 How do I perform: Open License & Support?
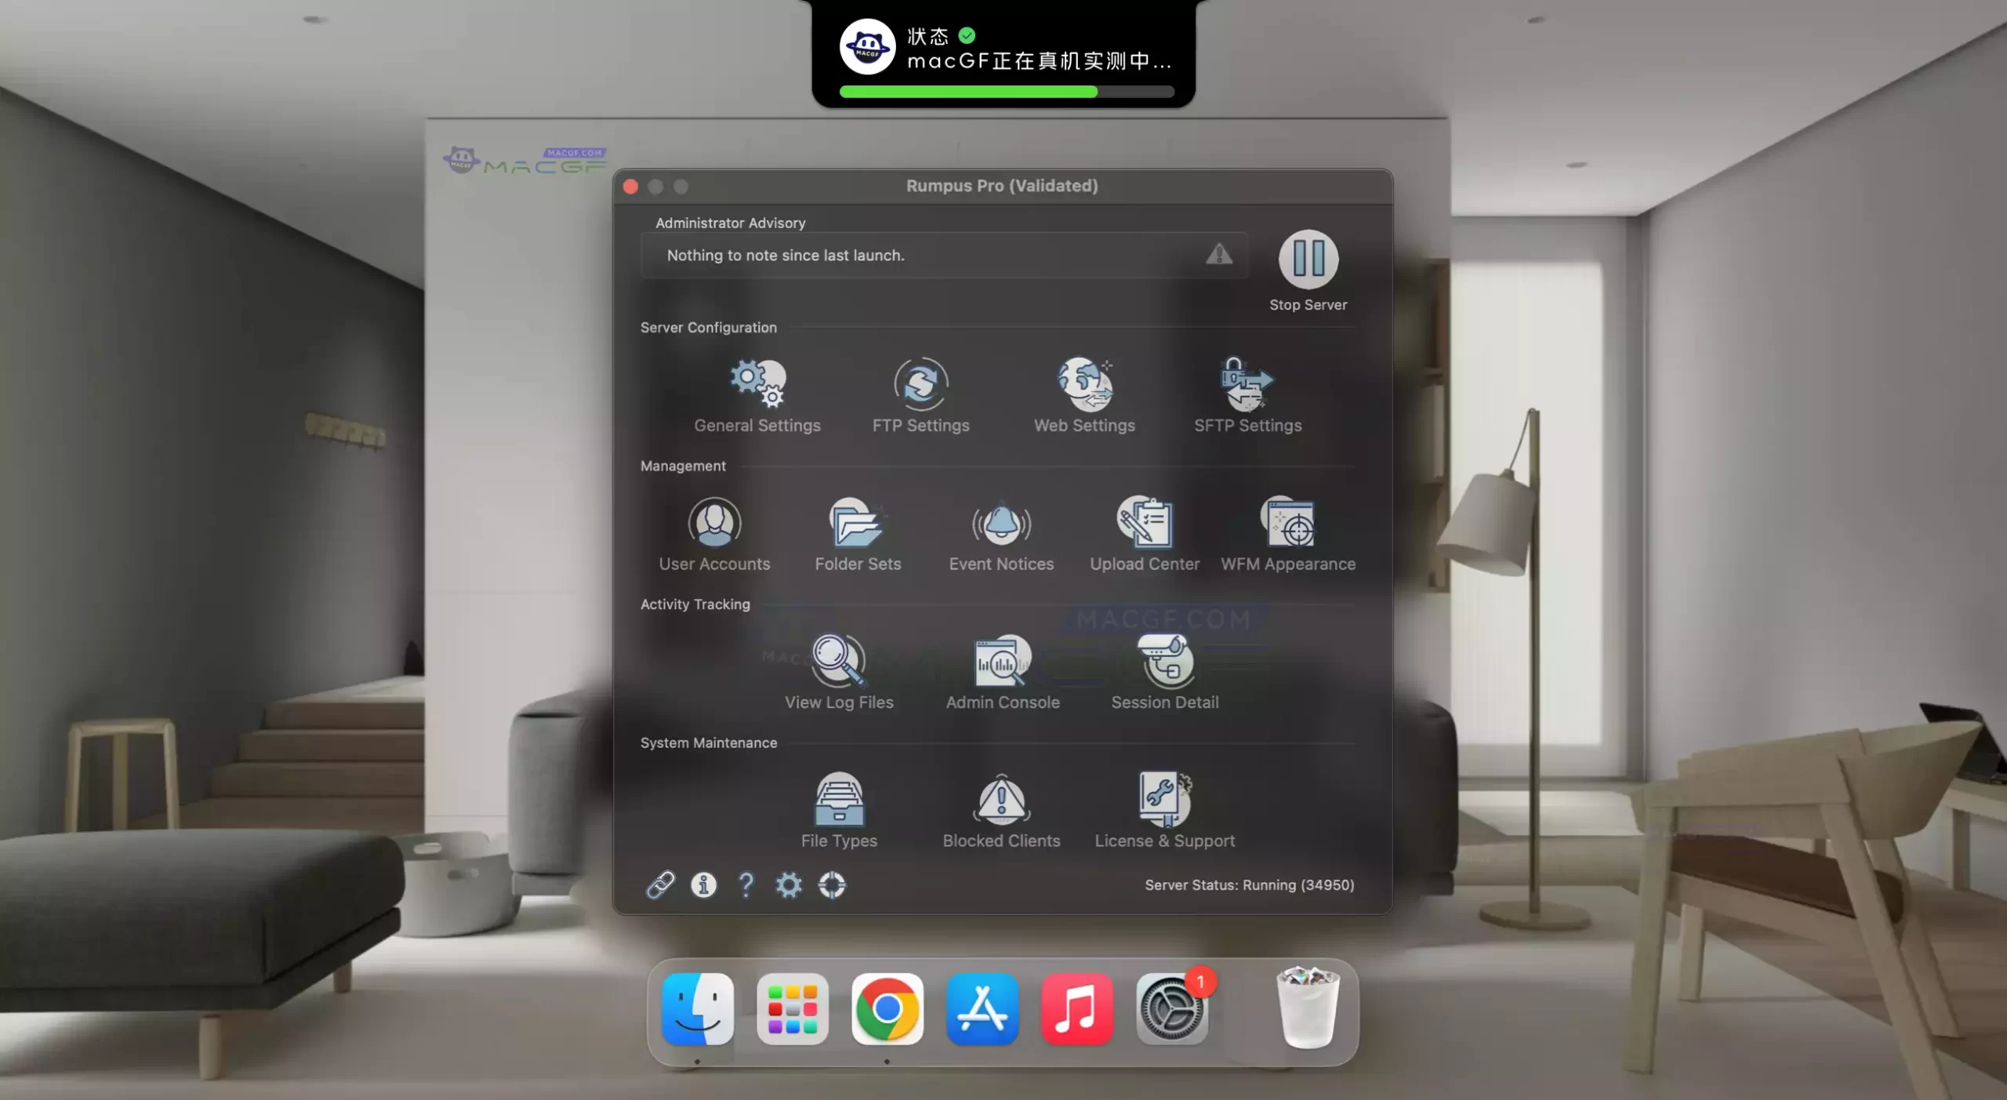point(1164,800)
